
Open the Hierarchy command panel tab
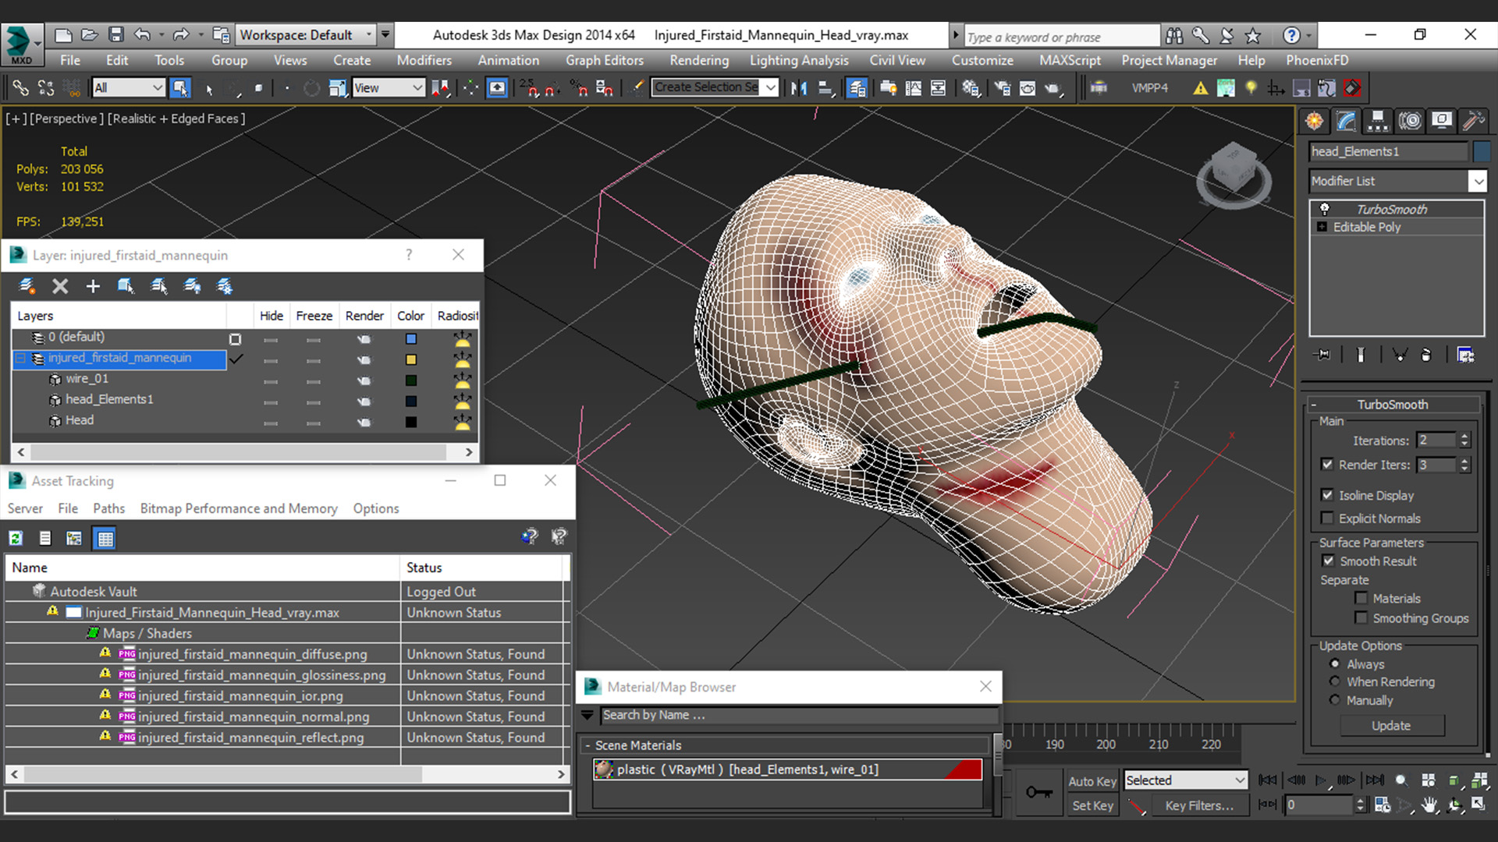point(1378,121)
